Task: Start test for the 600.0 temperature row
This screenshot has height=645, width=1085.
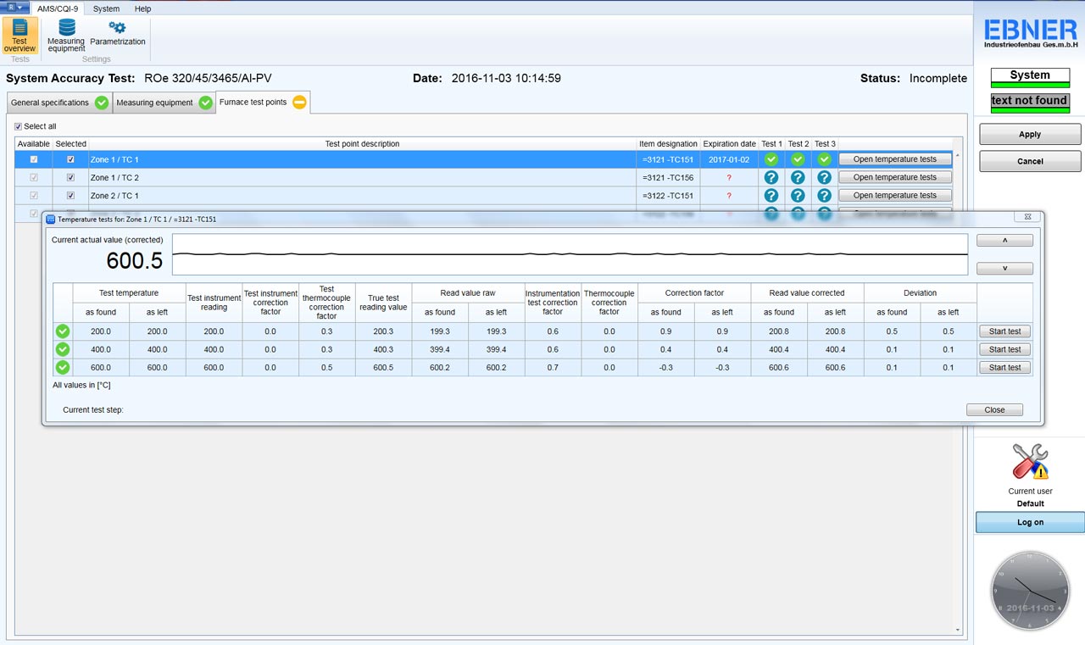Action: click(x=1004, y=367)
